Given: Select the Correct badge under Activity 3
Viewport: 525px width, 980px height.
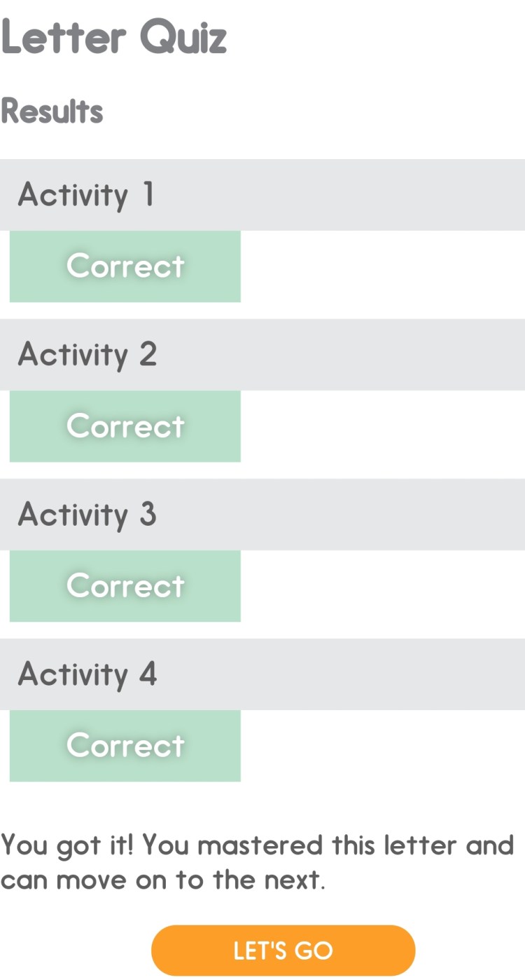Looking at the screenshot, I should click(125, 586).
